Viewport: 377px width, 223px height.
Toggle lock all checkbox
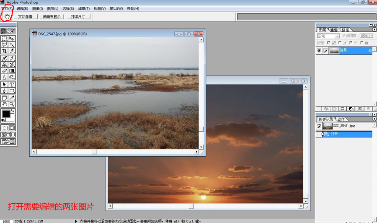click(362, 43)
